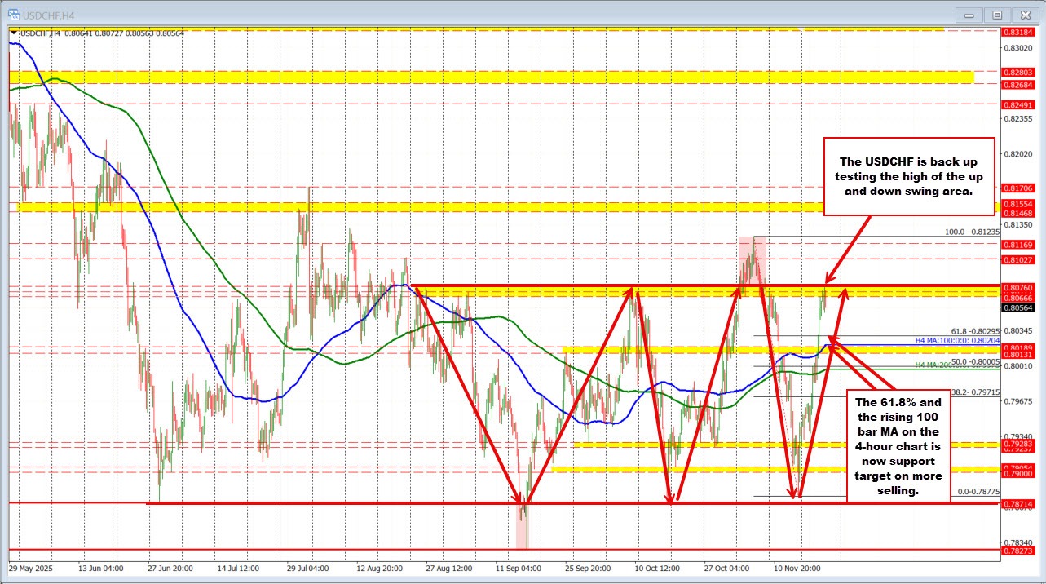Click the annotation about 61.8% support target
The height and width of the screenshot is (584, 1046).
pos(898,449)
